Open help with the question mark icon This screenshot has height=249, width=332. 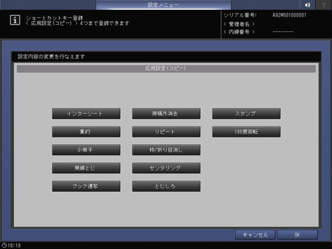tap(324, 4)
